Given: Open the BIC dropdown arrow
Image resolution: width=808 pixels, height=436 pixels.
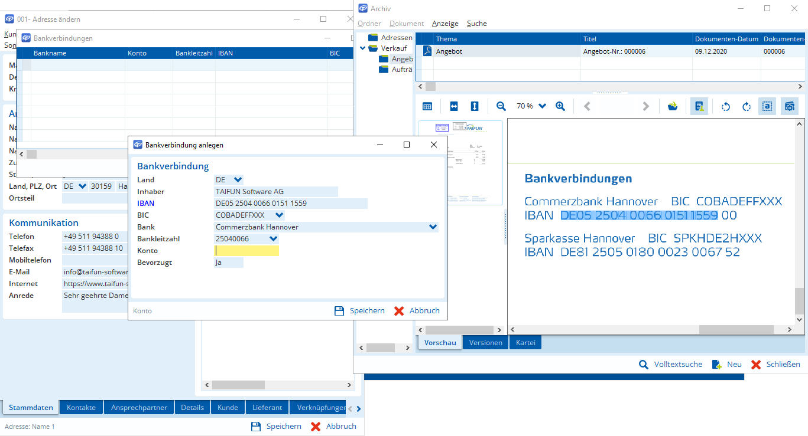Looking at the screenshot, I should click(280, 215).
